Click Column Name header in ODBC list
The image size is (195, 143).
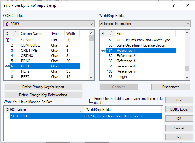pyautogui.click(x=34, y=34)
